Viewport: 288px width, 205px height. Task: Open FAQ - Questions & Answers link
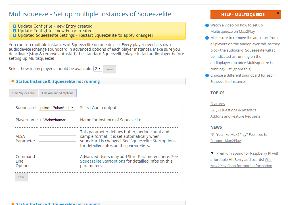[x=233, y=110]
